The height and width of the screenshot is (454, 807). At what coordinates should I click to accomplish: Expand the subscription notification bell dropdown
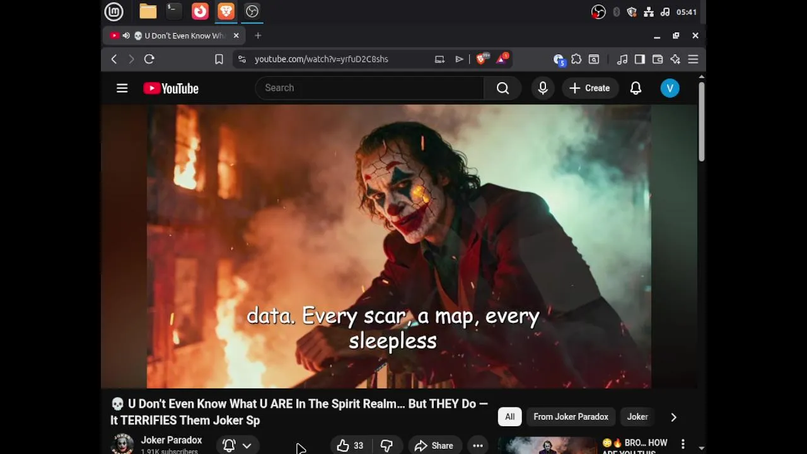coord(237,445)
